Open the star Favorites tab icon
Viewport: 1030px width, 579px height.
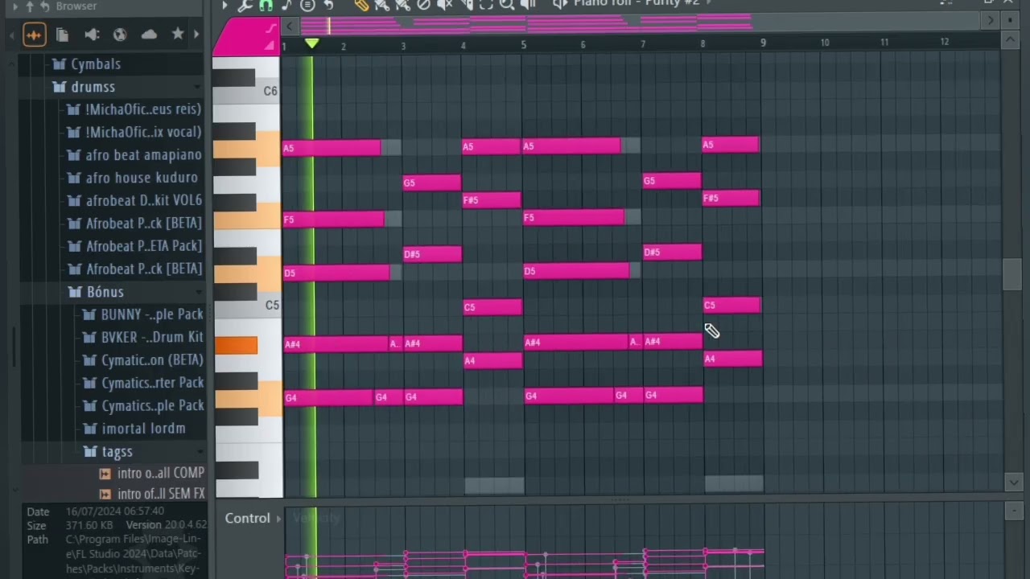pos(178,35)
